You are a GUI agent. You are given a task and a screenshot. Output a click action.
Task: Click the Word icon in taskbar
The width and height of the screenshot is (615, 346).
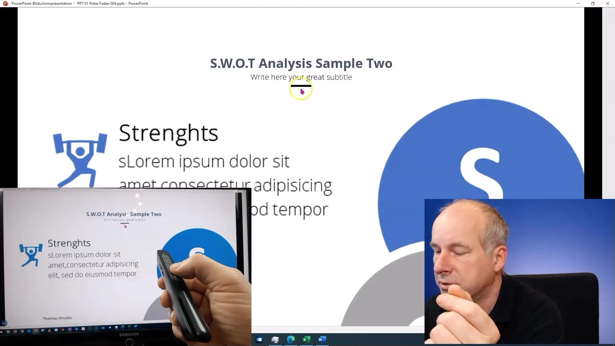[x=322, y=339]
